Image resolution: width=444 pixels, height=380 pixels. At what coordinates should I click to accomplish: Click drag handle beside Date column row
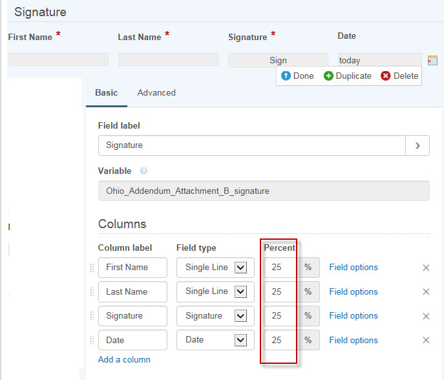pyautogui.click(x=92, y=341)
